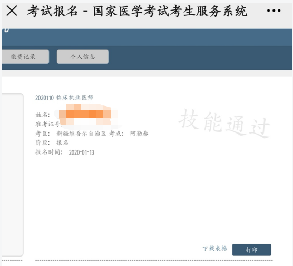Click the dark navigation bar beside 个人信息
This screenshot has width=293, height=266.
tap(200, 58)
